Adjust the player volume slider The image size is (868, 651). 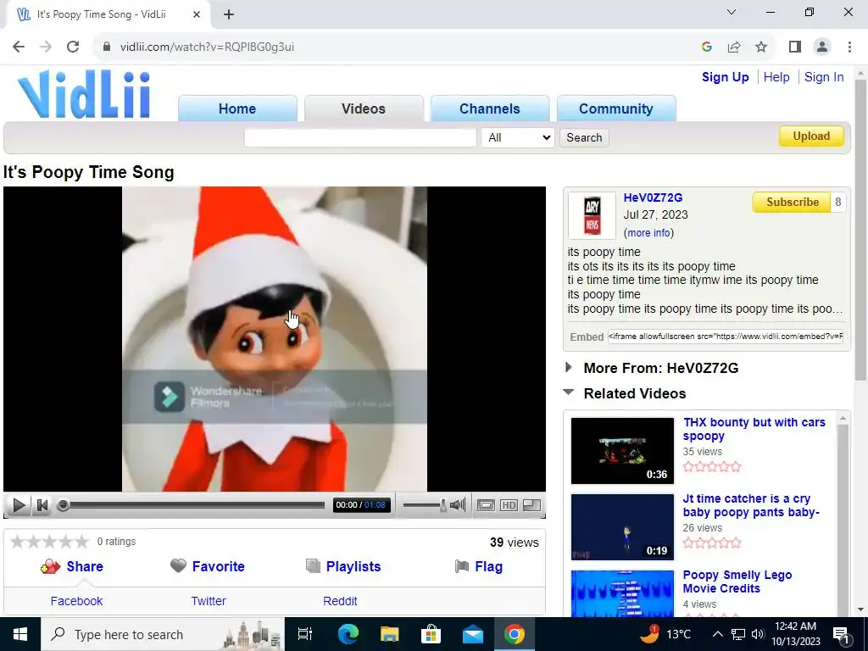425,505
